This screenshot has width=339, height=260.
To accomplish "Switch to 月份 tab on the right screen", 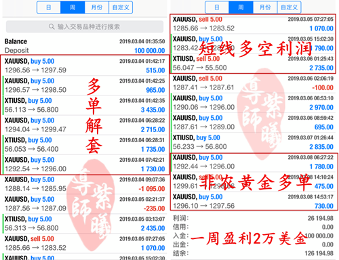I will tap(265, 7).
